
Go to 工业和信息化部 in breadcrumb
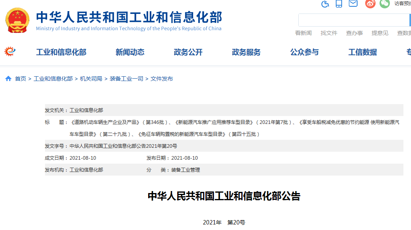point(53,79)
